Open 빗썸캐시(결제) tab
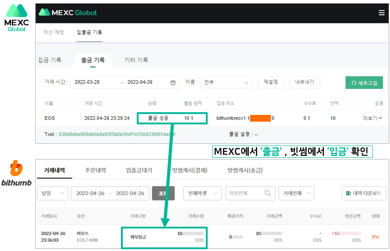The height and width of the screenshot is (251, 390). [190, 170]
